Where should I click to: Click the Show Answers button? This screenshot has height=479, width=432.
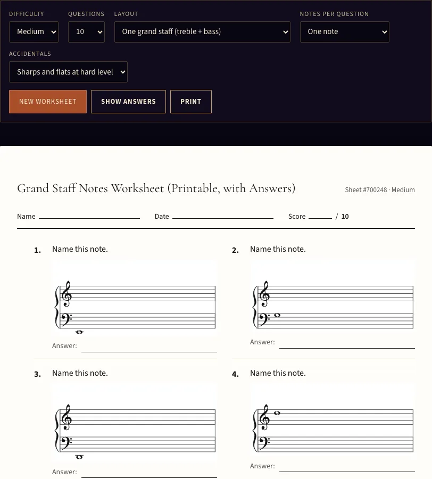coord(128,102)
